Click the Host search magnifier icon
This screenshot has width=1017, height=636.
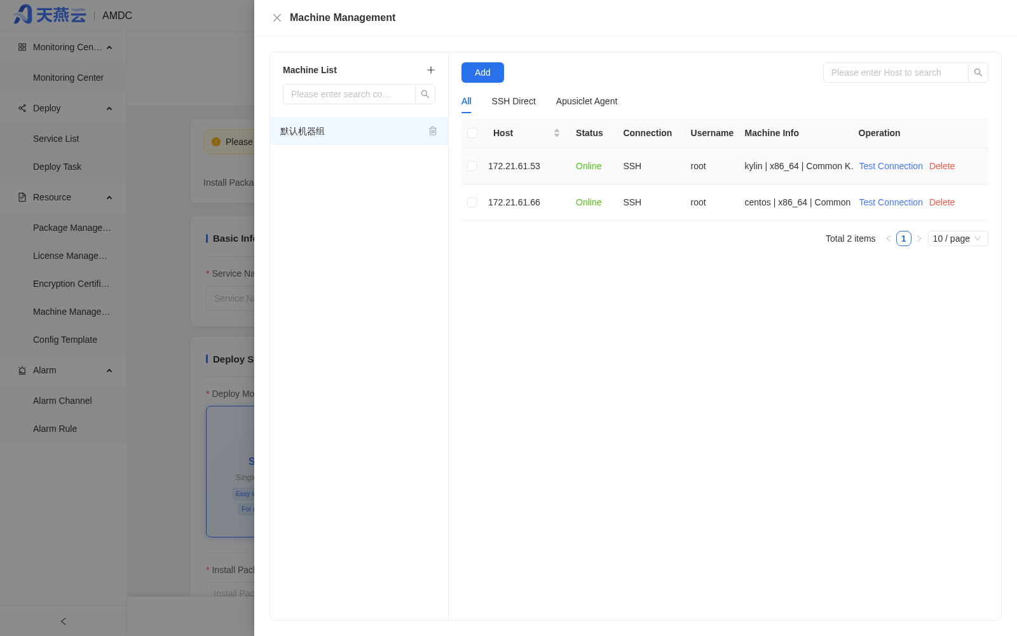coord(978,73)
